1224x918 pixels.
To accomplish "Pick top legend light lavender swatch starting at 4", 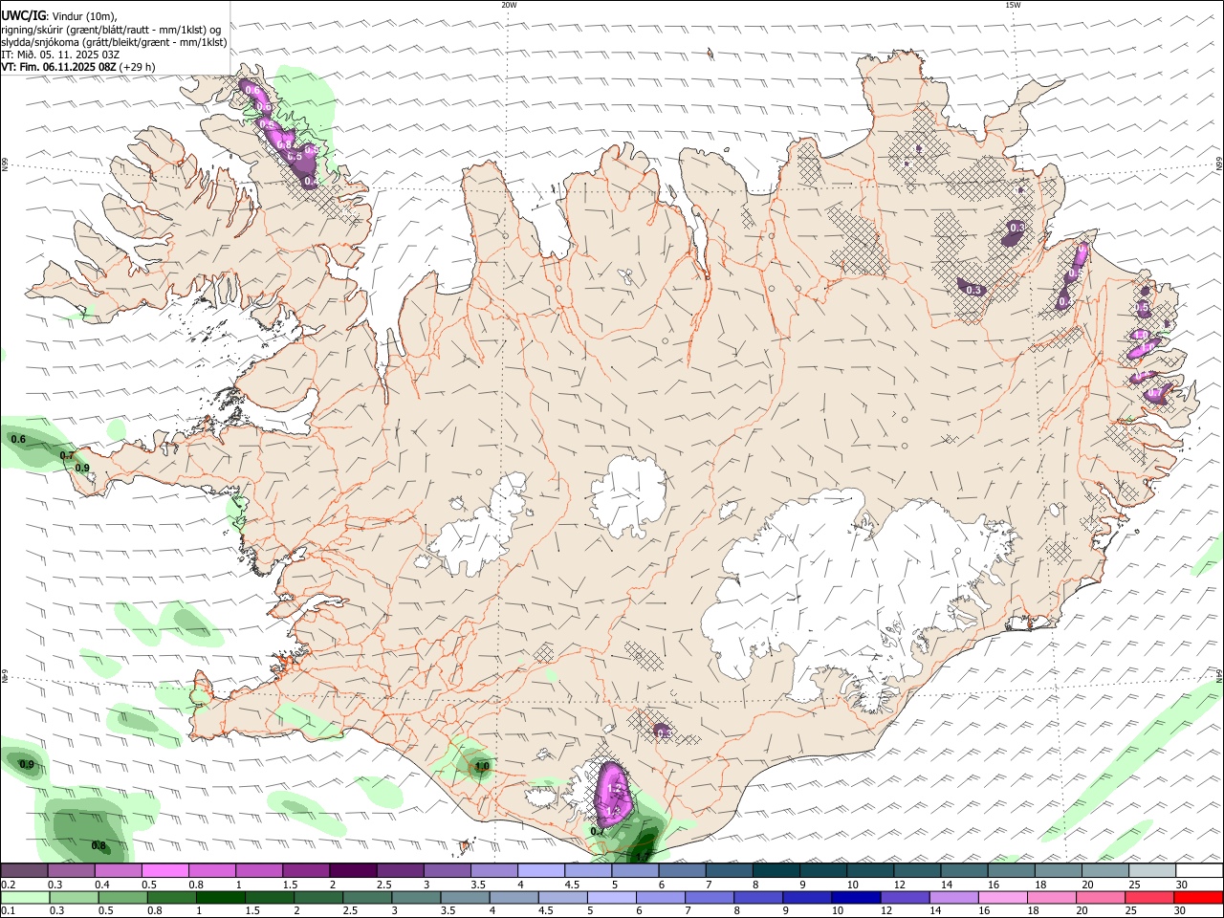I will pos(540,870).
